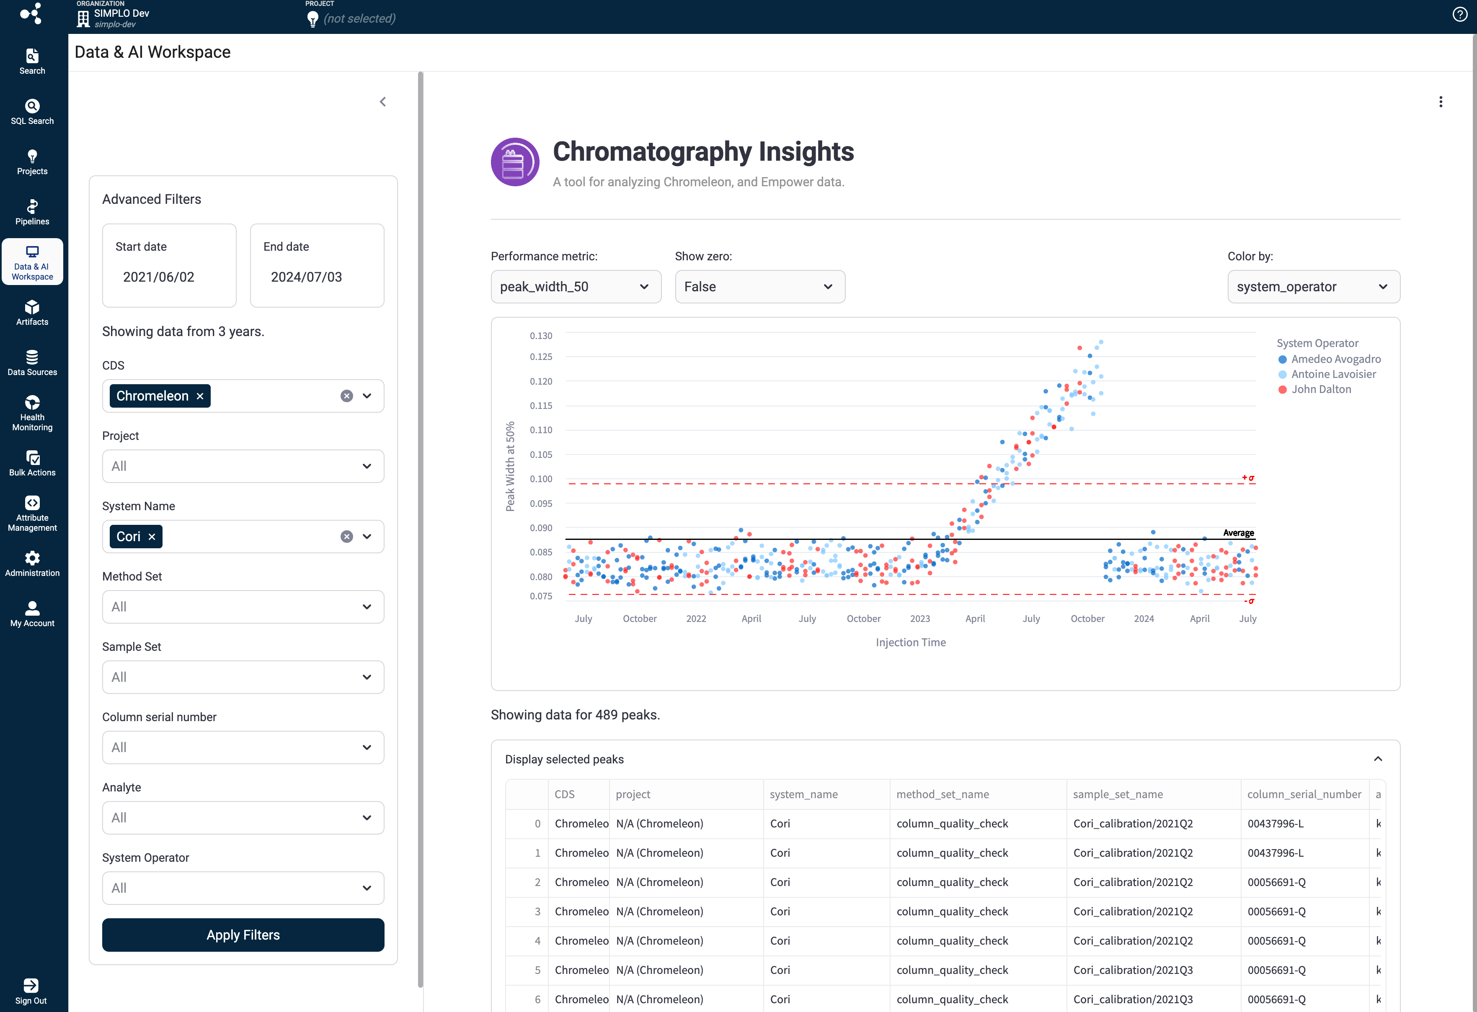Click the Chromatography Insights purple logo
Viewport: 1477px width, 1012px height.
click(x=515, y=161)
